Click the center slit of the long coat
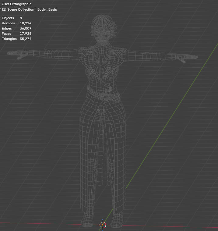The image size is (218, 231). pos(104,152)
